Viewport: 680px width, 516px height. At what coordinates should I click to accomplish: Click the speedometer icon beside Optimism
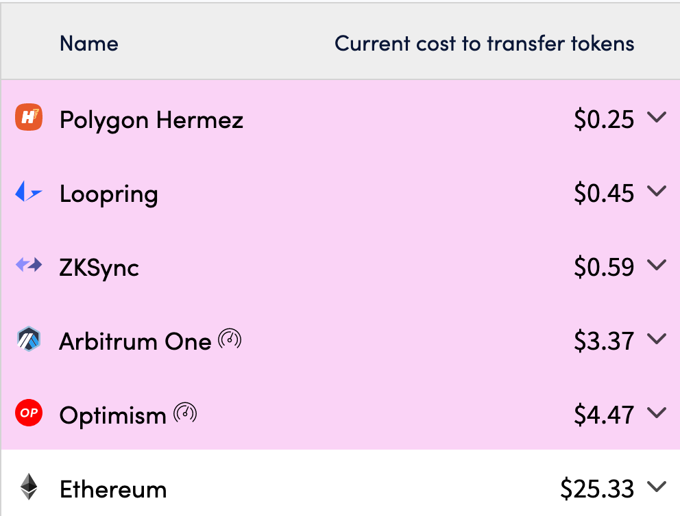click(x=185, y=413)
